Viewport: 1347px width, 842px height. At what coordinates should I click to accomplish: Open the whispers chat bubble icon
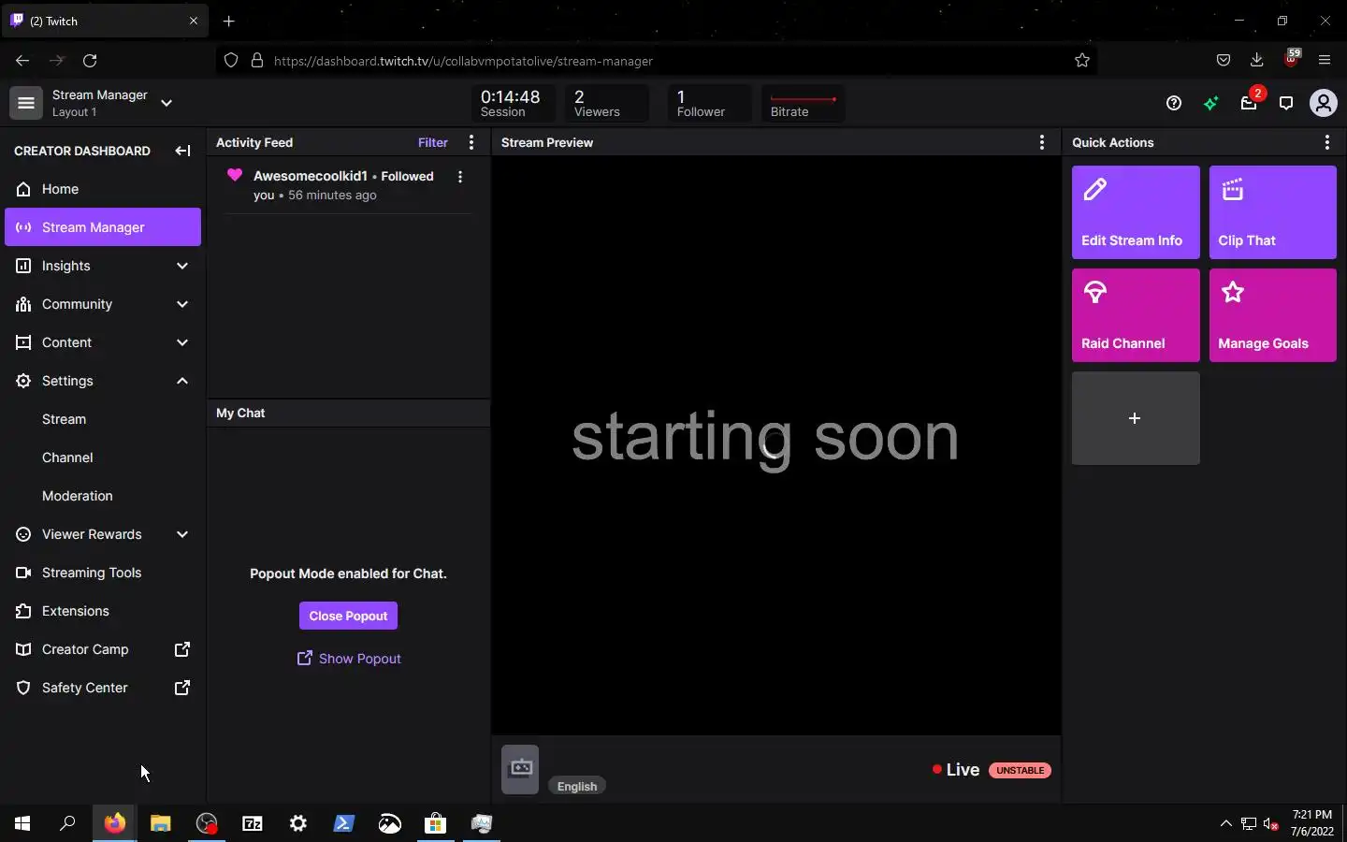pyautogui.click(x=1286, y=103)
